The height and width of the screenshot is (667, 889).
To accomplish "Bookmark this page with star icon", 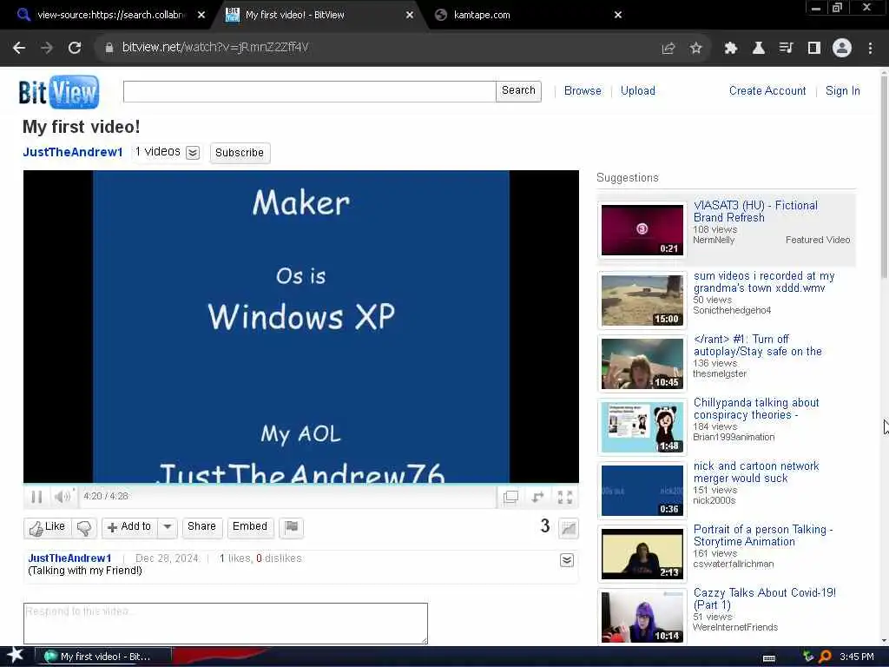I will 696,48.
